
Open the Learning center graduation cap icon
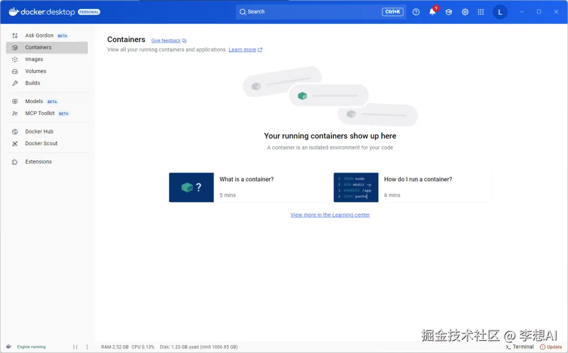(449, 12)
